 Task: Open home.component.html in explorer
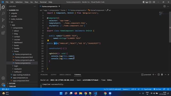click(x=24, y=57)
